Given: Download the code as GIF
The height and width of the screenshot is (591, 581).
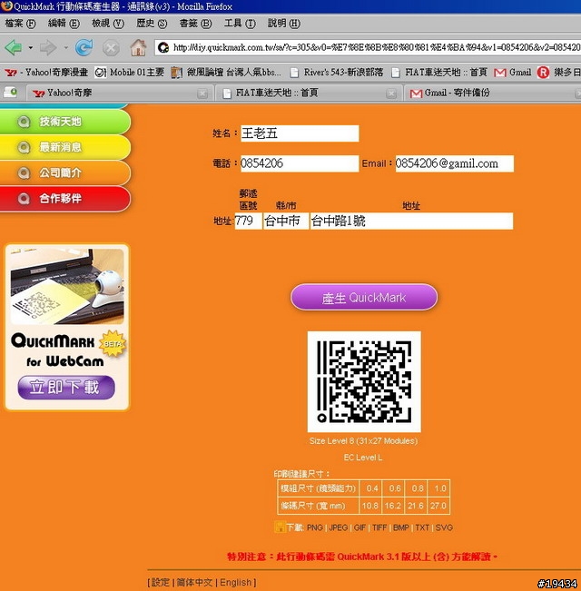Looking at the screenshot, I should coord(359,527).
